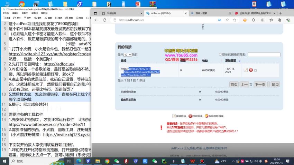Image resolution: width=294 pixels, height=165 pixels.
Task: Open the 编辑(E) menu in notepad
Action: point(15,13)
